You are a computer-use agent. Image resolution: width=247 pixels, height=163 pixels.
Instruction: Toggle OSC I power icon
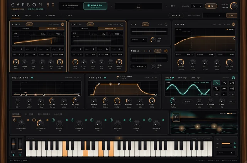(x=63, y=24)
